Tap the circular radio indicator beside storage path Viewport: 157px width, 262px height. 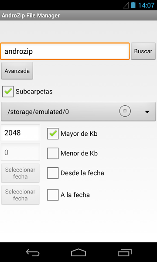coord(125,111)
